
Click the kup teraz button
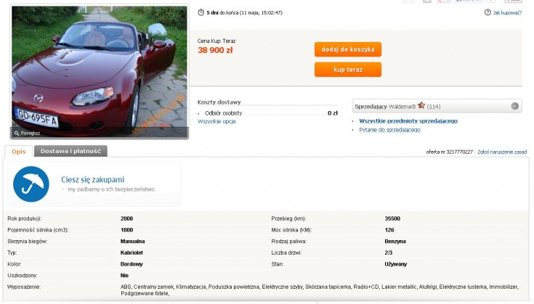pos(348,70)
